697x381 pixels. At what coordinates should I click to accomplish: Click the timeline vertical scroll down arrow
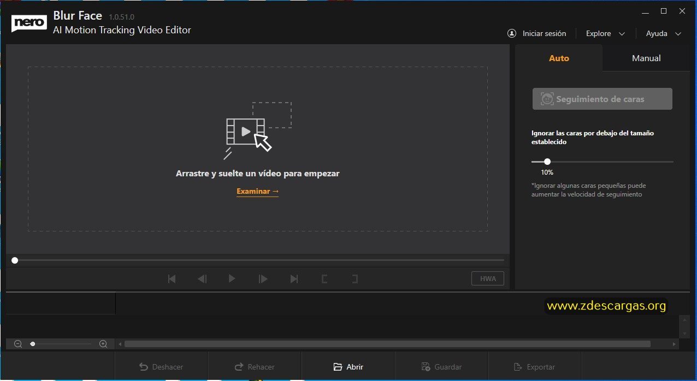point(684,332)
